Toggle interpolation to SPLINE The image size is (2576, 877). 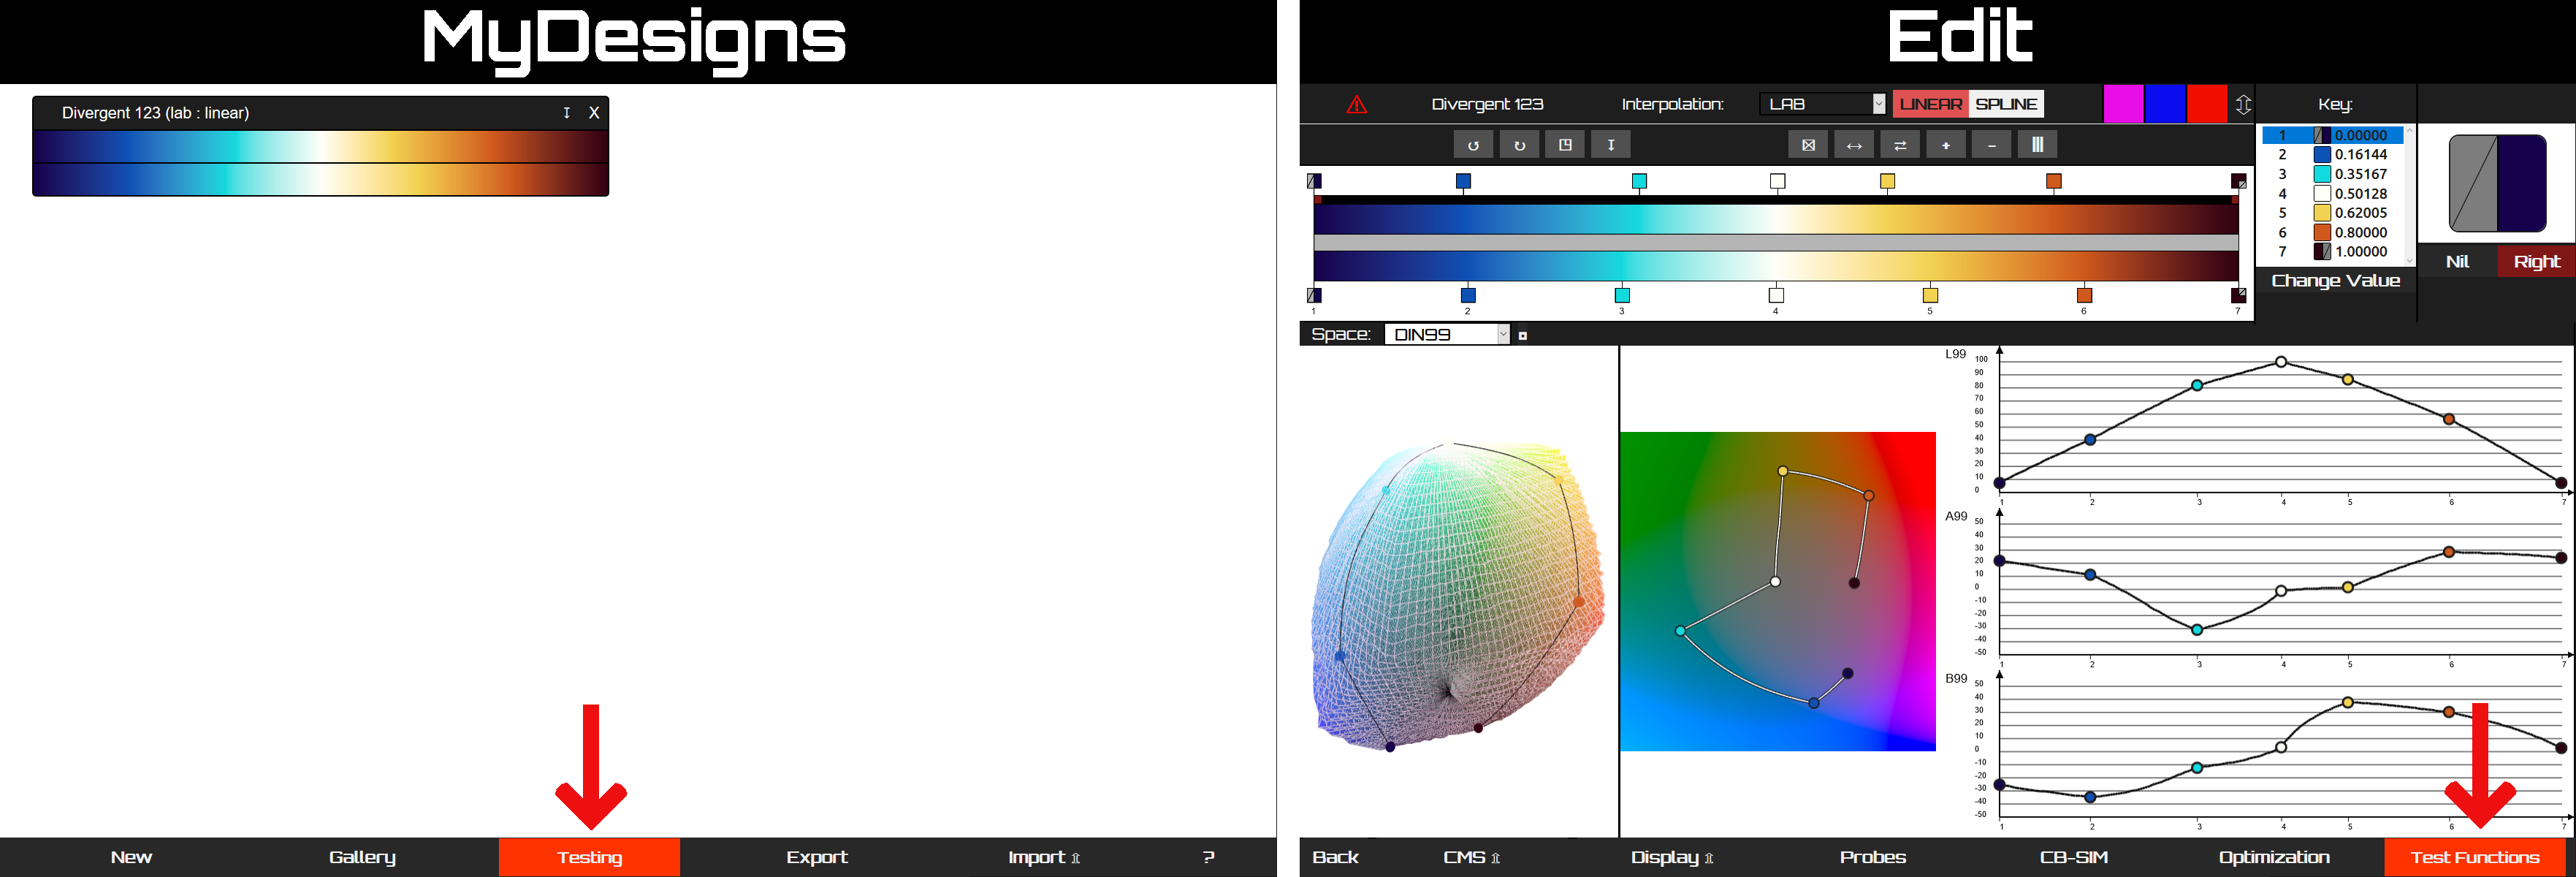(x=2006, y=104)
